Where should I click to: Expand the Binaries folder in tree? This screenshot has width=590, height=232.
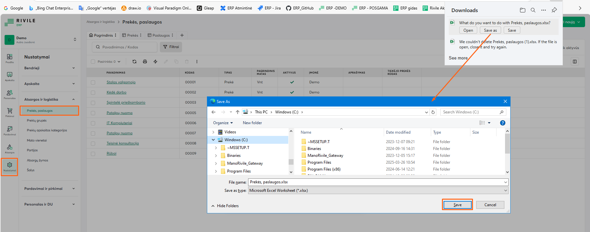click(x=216, y=156)
